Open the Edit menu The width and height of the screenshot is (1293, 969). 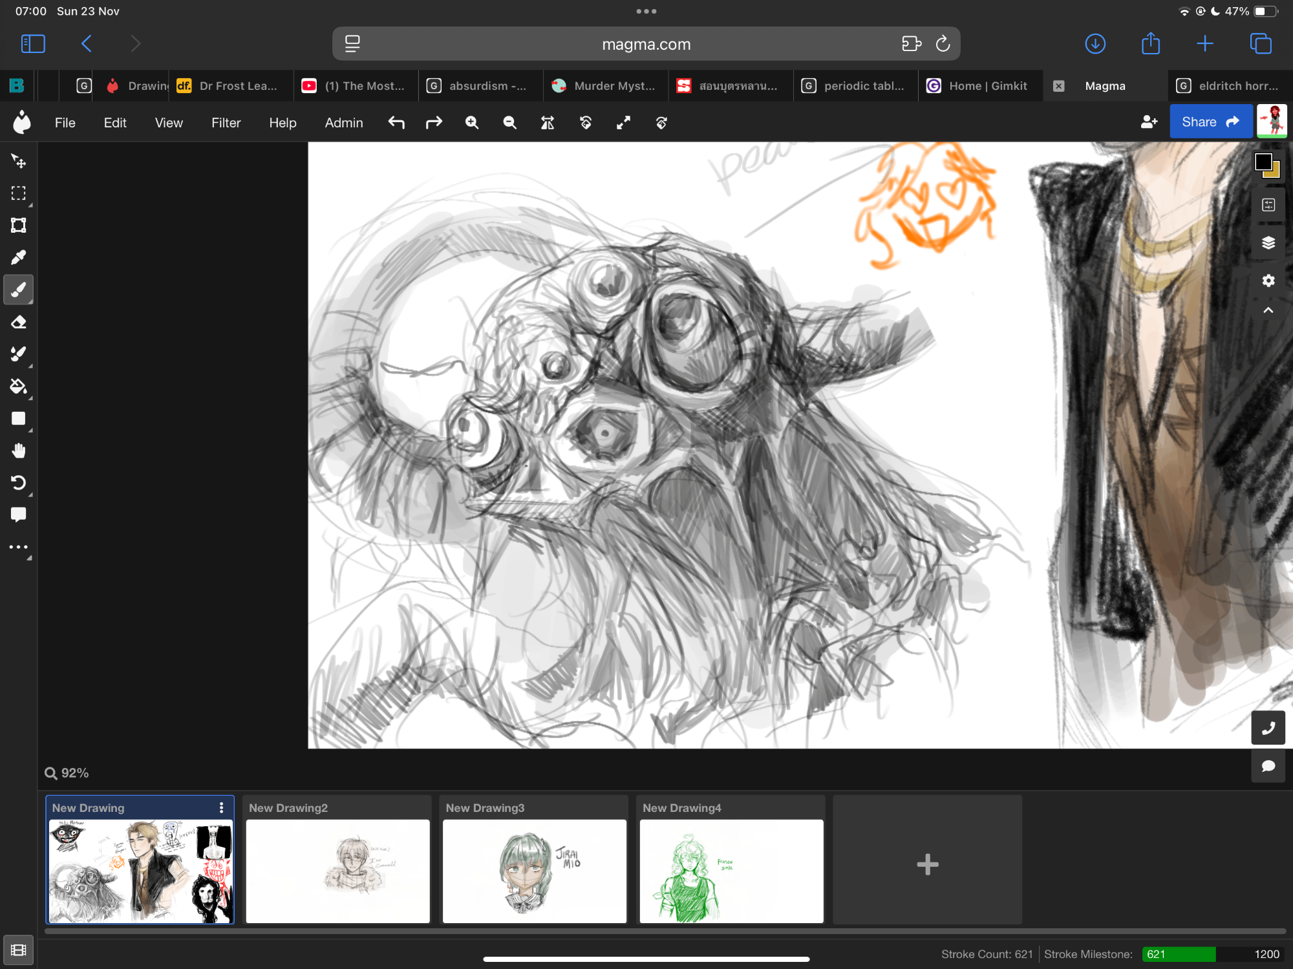pos(115,122)
